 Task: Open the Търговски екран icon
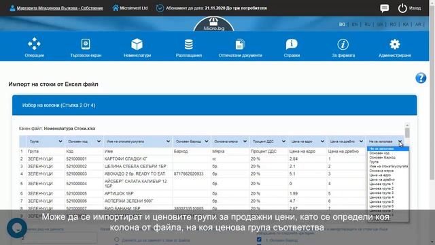click(x=86, y=44)
